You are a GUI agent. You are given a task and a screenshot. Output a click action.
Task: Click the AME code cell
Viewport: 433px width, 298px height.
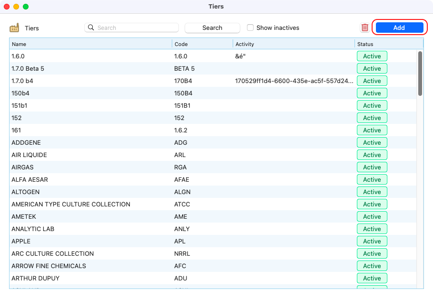(181, 217)
